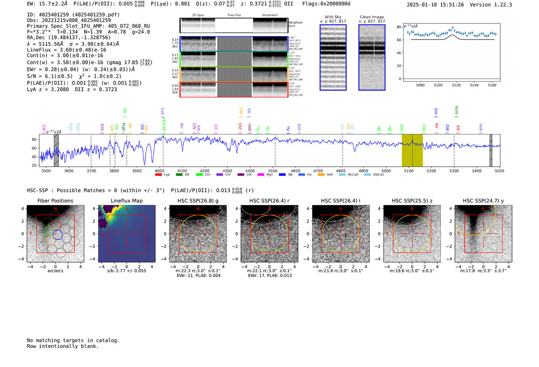Click the Smoothed column header
Screen dimensions: 539x367
270,15
